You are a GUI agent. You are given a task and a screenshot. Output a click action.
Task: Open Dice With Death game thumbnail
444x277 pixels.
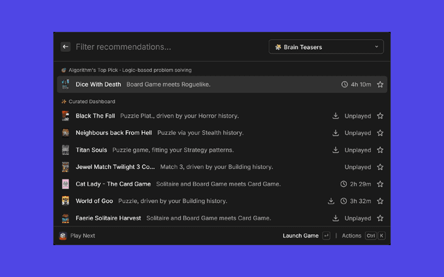pyautogui.click(x=65, y=84)
